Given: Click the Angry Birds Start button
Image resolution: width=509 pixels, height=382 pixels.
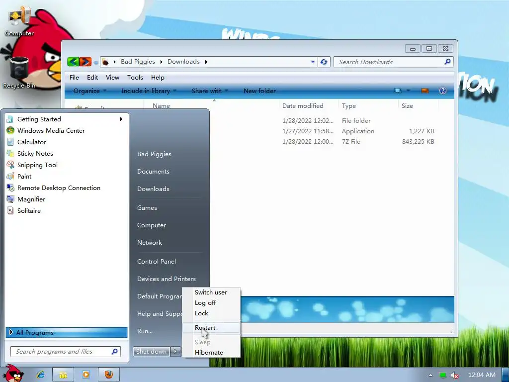Looking at the screenshot, I should (13, 373).
